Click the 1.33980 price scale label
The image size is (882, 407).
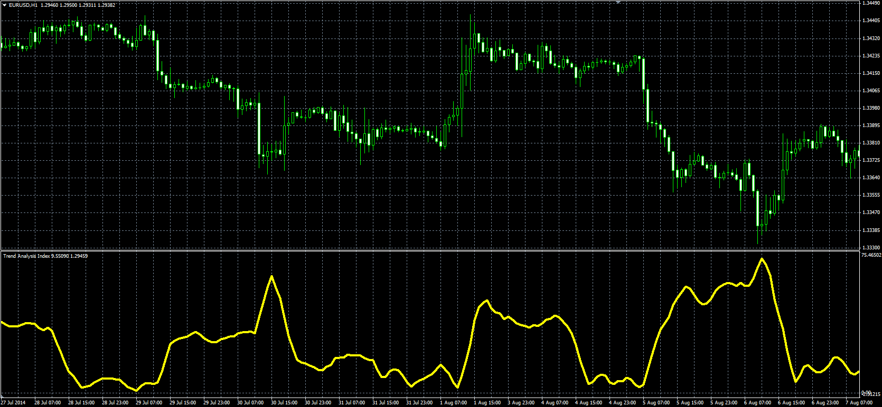coord(870,108)
